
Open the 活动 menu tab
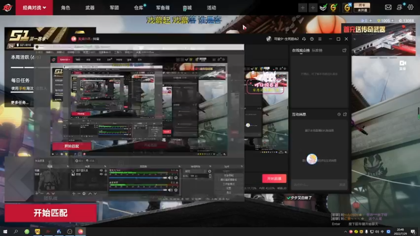[x=212, y=8]
